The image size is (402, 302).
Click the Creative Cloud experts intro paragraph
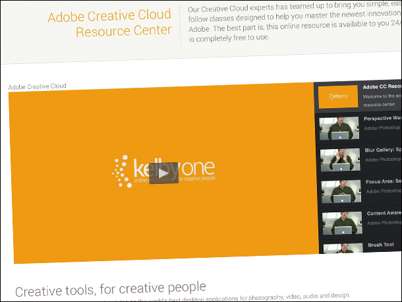pyautogui.click(x=295, y=22)
